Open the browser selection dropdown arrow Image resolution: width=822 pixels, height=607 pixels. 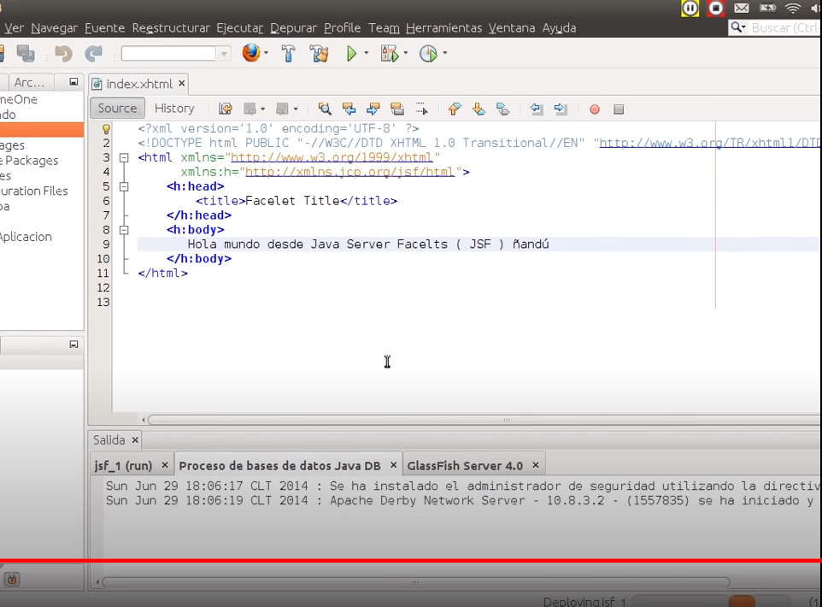267,53
